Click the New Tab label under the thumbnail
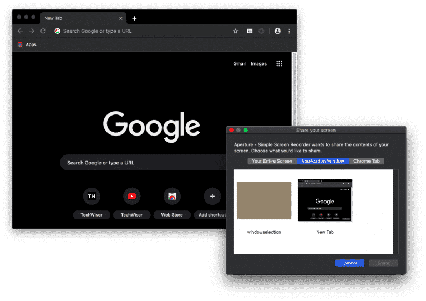426x301 pixels. pos(325,232)
